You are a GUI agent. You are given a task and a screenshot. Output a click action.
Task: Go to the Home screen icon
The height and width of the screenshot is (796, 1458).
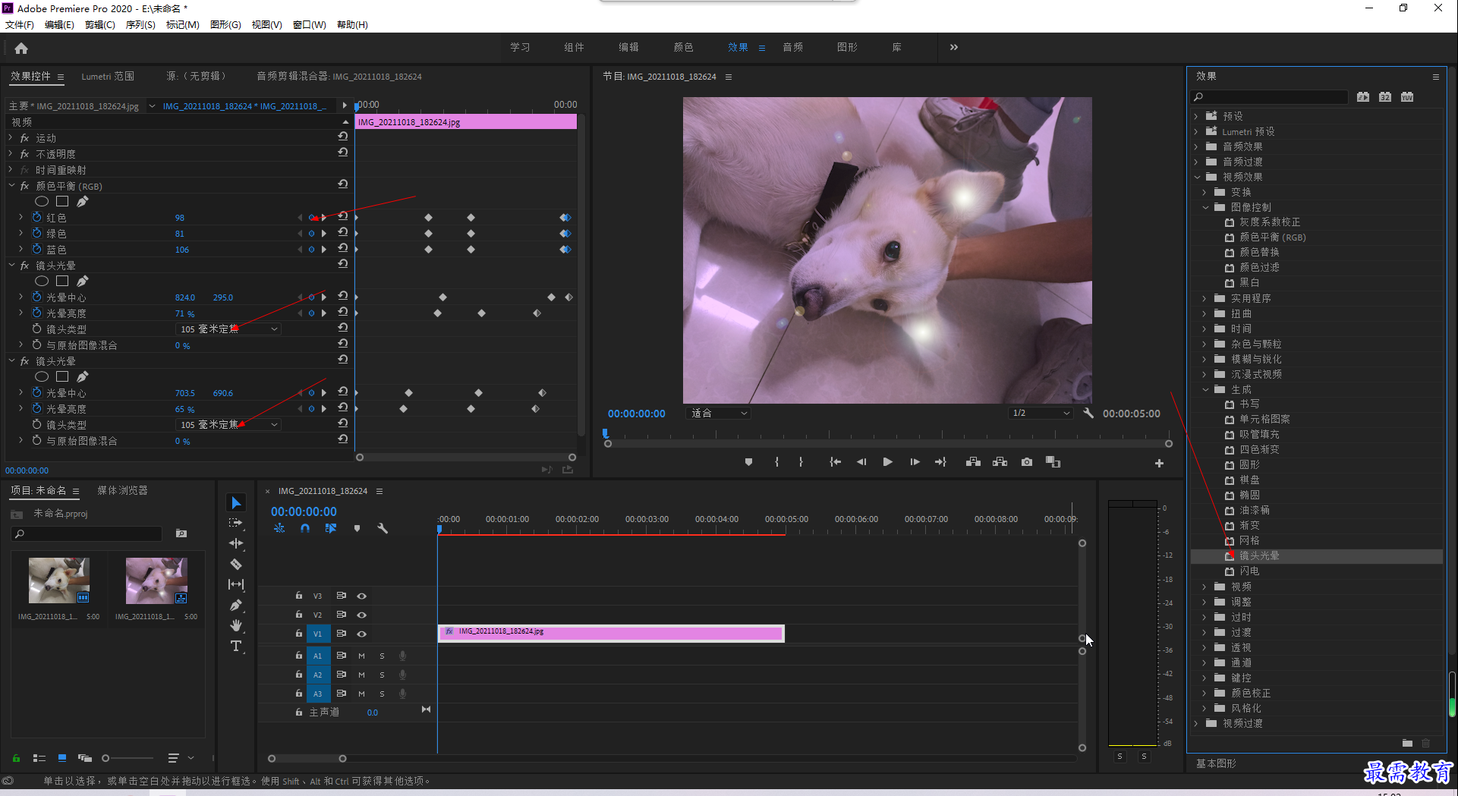[21, 49]
